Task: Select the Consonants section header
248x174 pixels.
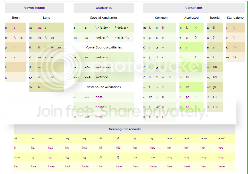Action: pos(194,8)
